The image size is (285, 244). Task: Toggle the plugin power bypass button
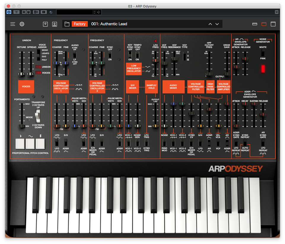pos(9,12)
